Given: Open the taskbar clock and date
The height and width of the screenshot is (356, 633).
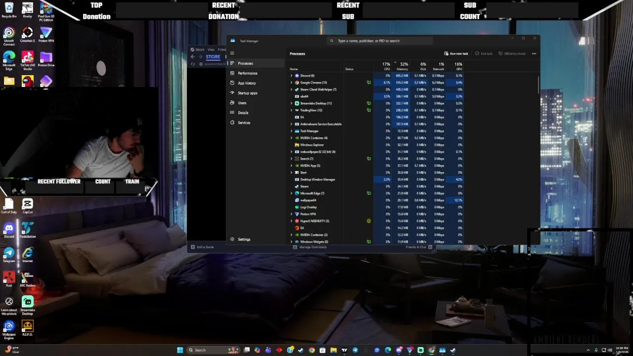Looking at the screenshot, I should [x=622, y=350].
